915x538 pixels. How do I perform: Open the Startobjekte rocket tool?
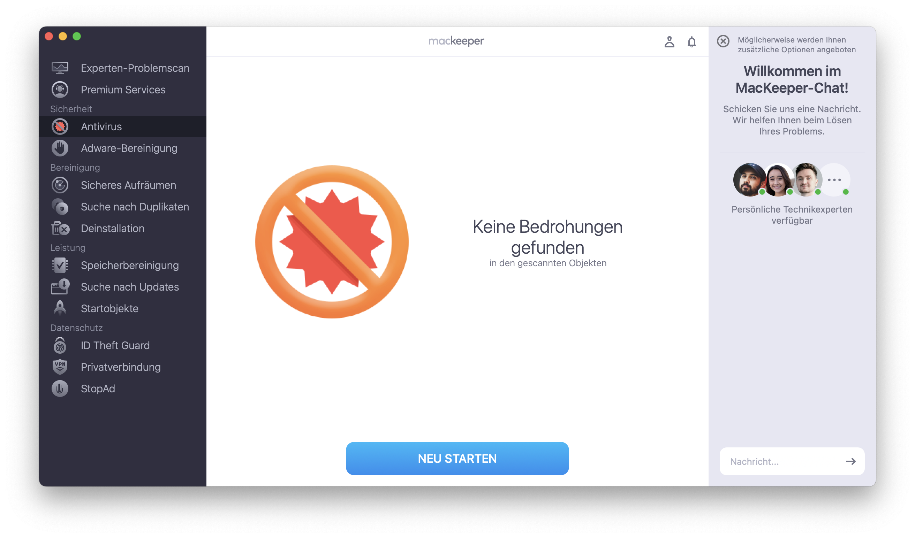pyautogui.click(x=109, y=308)
